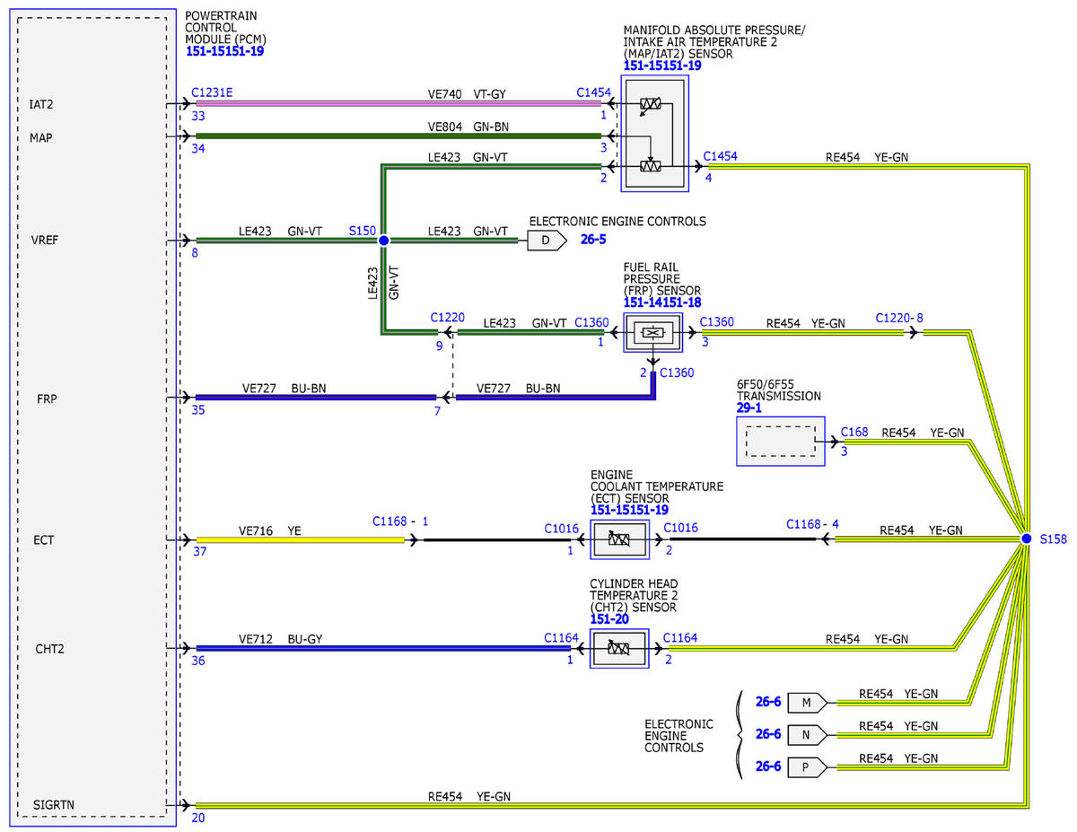This screenshot has height=832, width=1077.
Task: Click the C1168 - 1 connector label
Action: point(400,521)
